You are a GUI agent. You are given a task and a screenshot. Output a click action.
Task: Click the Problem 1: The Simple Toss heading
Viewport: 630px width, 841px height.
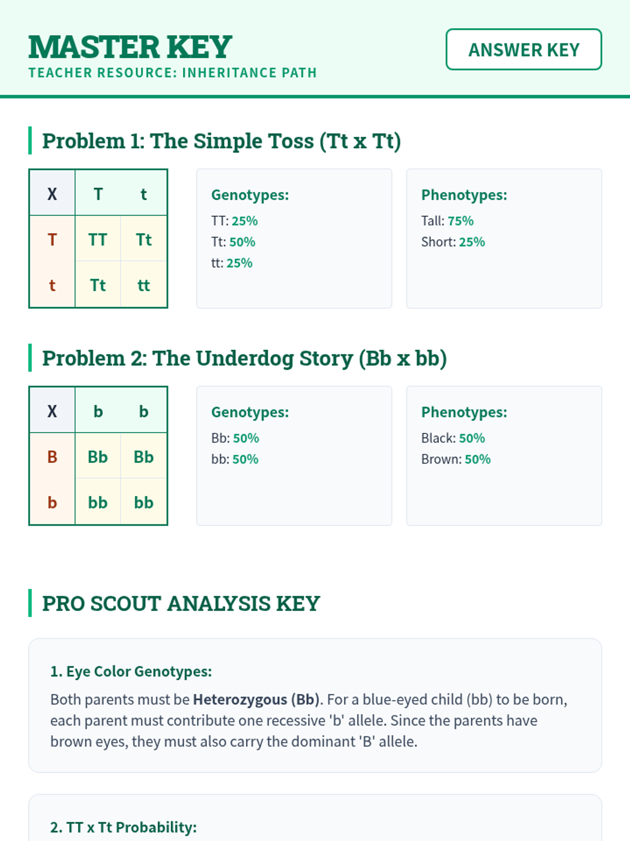point(221,141)
